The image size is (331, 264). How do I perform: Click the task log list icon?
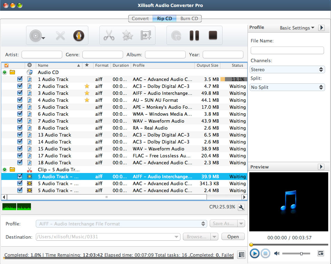click(241, 255)
